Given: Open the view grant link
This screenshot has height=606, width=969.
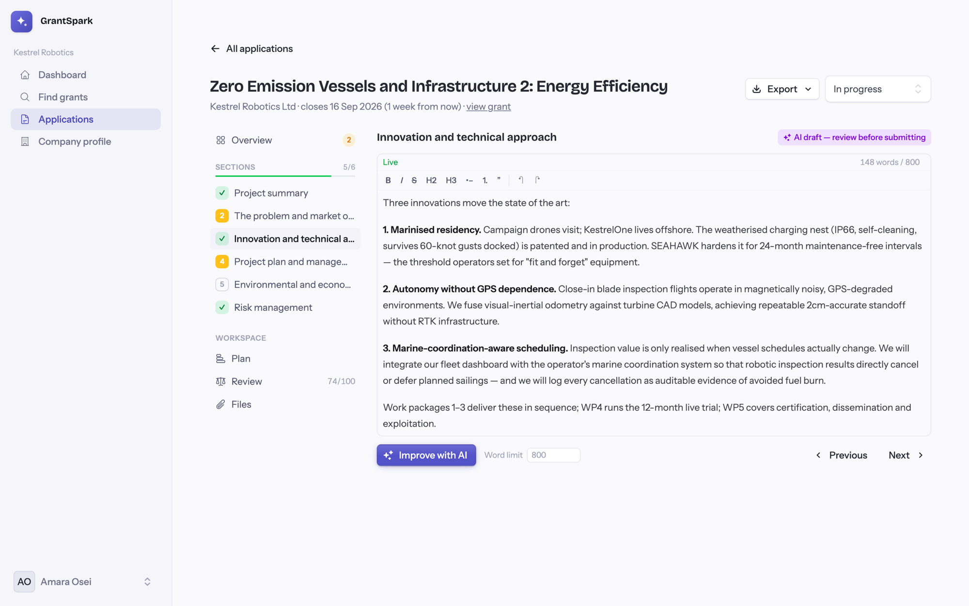Looking at the screenshot, I should click(488, 107).
